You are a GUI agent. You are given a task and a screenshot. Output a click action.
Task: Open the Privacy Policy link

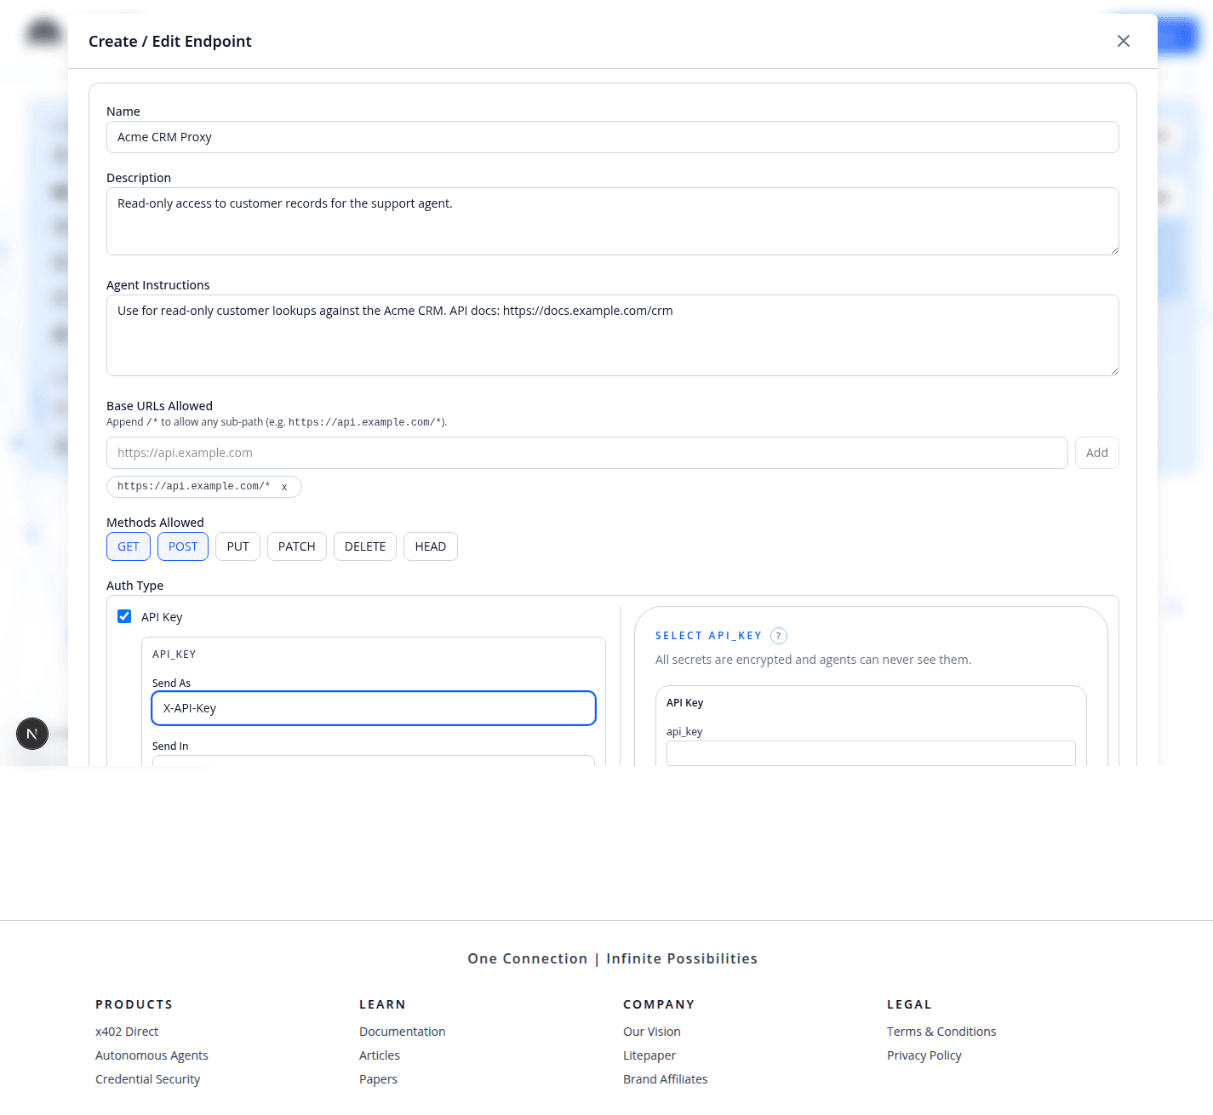[x=924, y=1055]
